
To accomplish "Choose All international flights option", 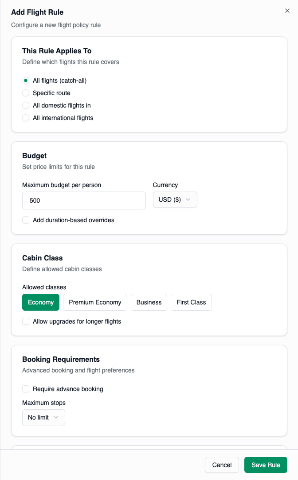I will tap(26, 118).
